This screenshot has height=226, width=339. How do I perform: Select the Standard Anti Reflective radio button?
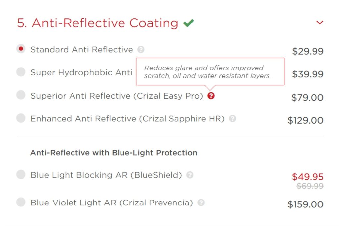tap(21, 49)
